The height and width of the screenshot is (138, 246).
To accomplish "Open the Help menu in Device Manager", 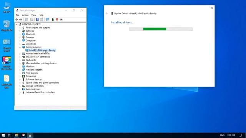I will click(41, 15).
